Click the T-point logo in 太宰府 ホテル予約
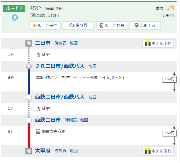The width and height of the screenshot is (180, 163). (x=148, y=151)
